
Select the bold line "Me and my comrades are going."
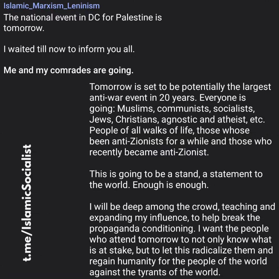[68, 70]
